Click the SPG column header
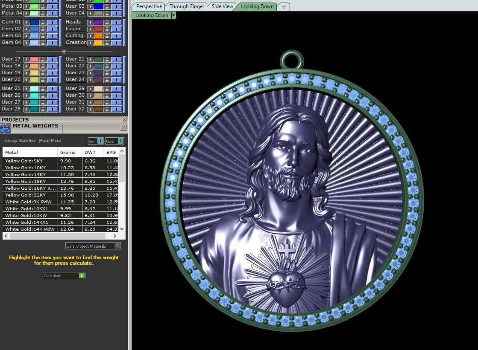Viewport: 478px width, 350px height. point(111,152)
